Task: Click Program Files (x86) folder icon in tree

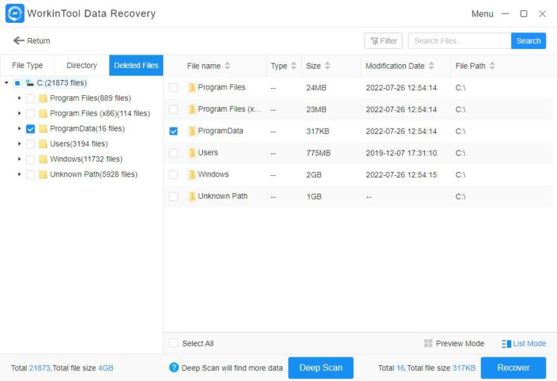Action: coord(43,114)
